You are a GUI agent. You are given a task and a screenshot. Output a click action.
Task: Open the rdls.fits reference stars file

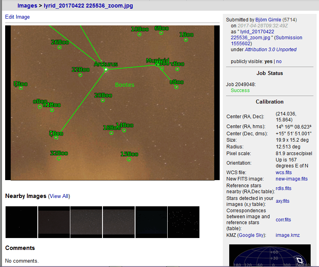tap(283, 188)
